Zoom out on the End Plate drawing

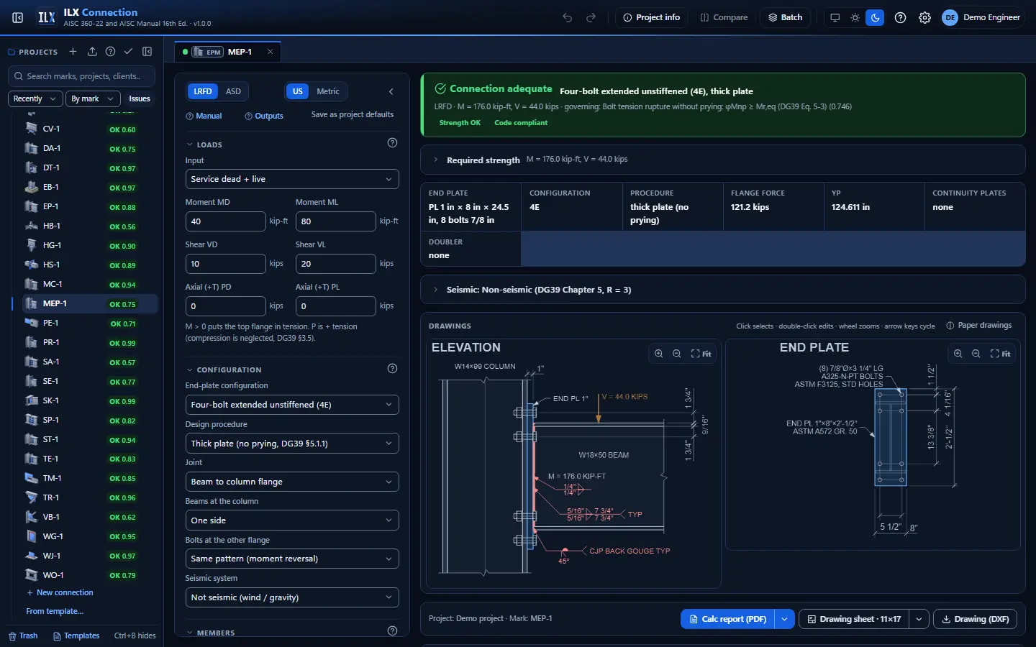pyautogui.click(x=976, y=354)
